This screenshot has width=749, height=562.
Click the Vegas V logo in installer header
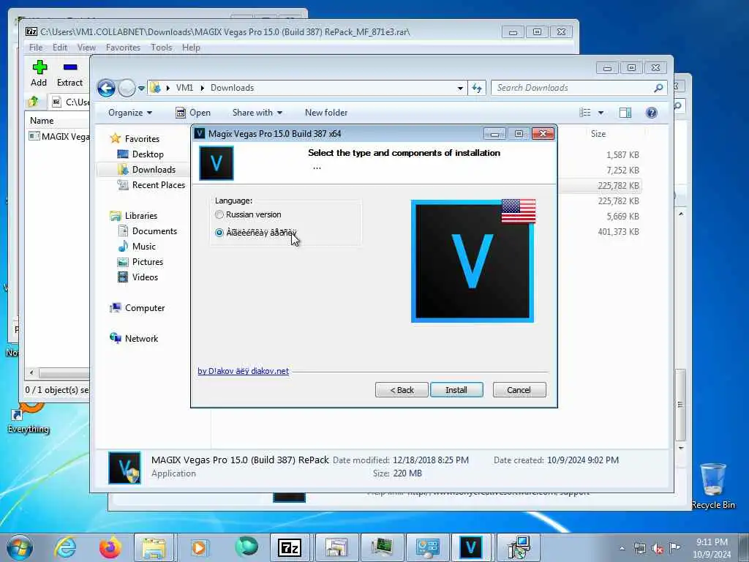pos(217,163)
